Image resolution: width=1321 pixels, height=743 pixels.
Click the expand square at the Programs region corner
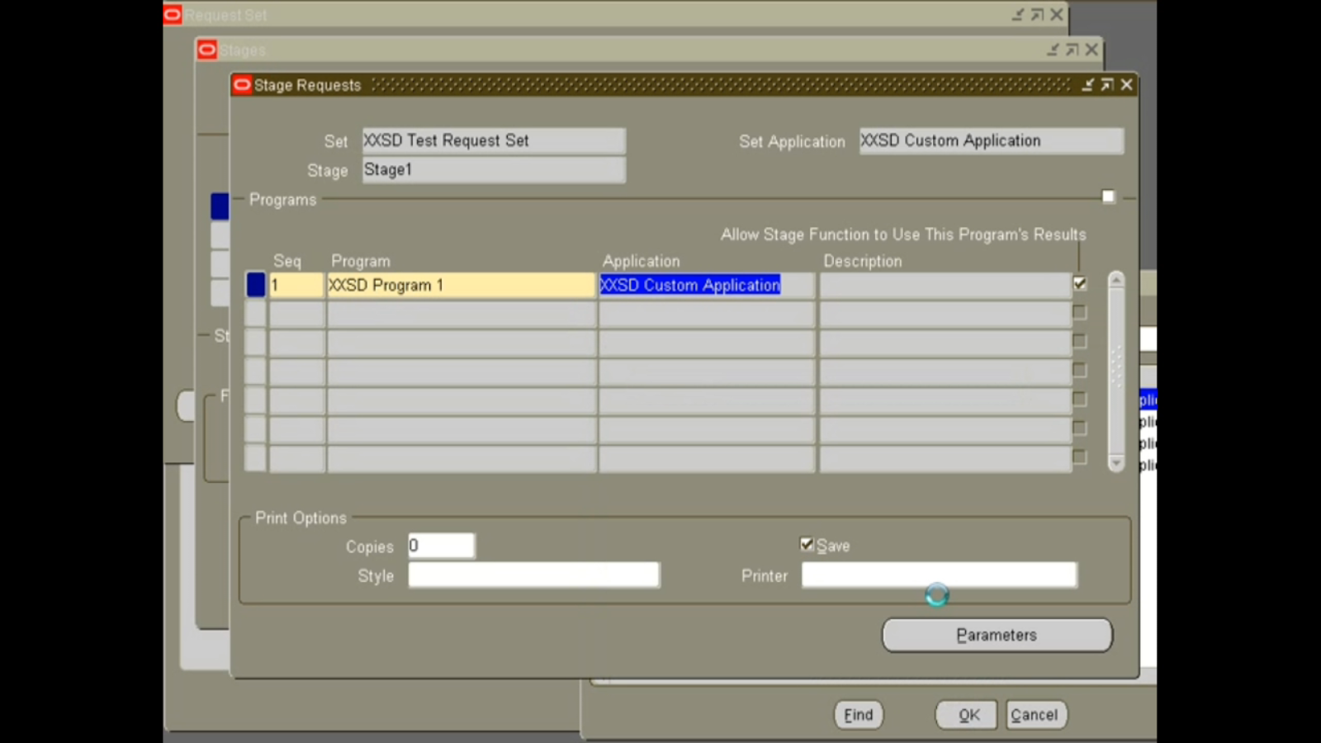(x=1108, y=196)
